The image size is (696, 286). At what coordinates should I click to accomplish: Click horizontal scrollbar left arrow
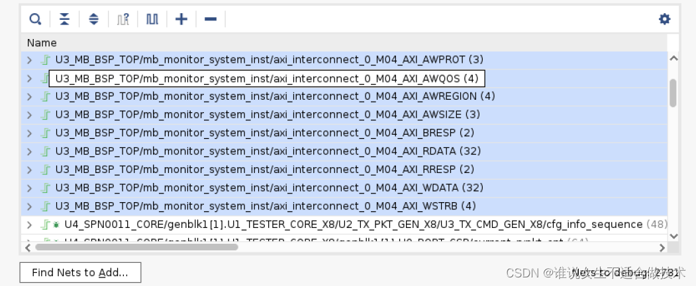[x=28, y=248]
